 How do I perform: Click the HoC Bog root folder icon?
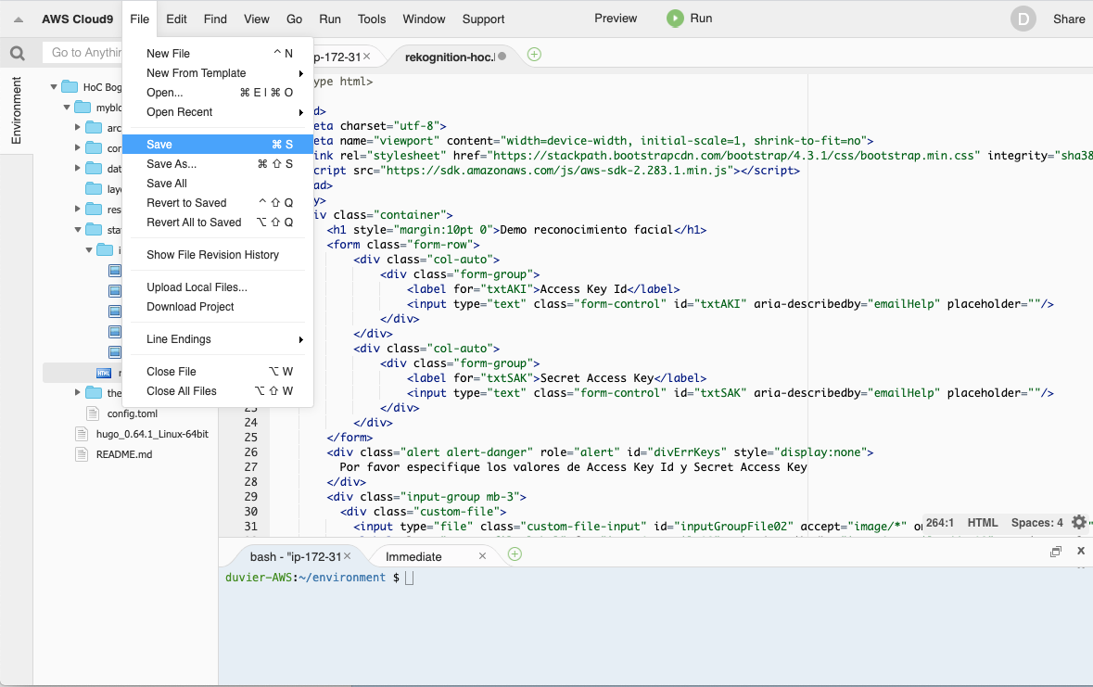point(70,86)
